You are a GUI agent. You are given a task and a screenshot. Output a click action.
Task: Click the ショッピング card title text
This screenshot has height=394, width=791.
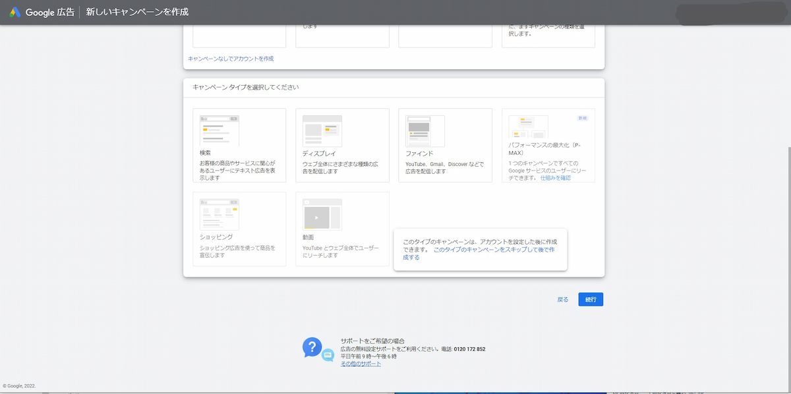(216, 237)
